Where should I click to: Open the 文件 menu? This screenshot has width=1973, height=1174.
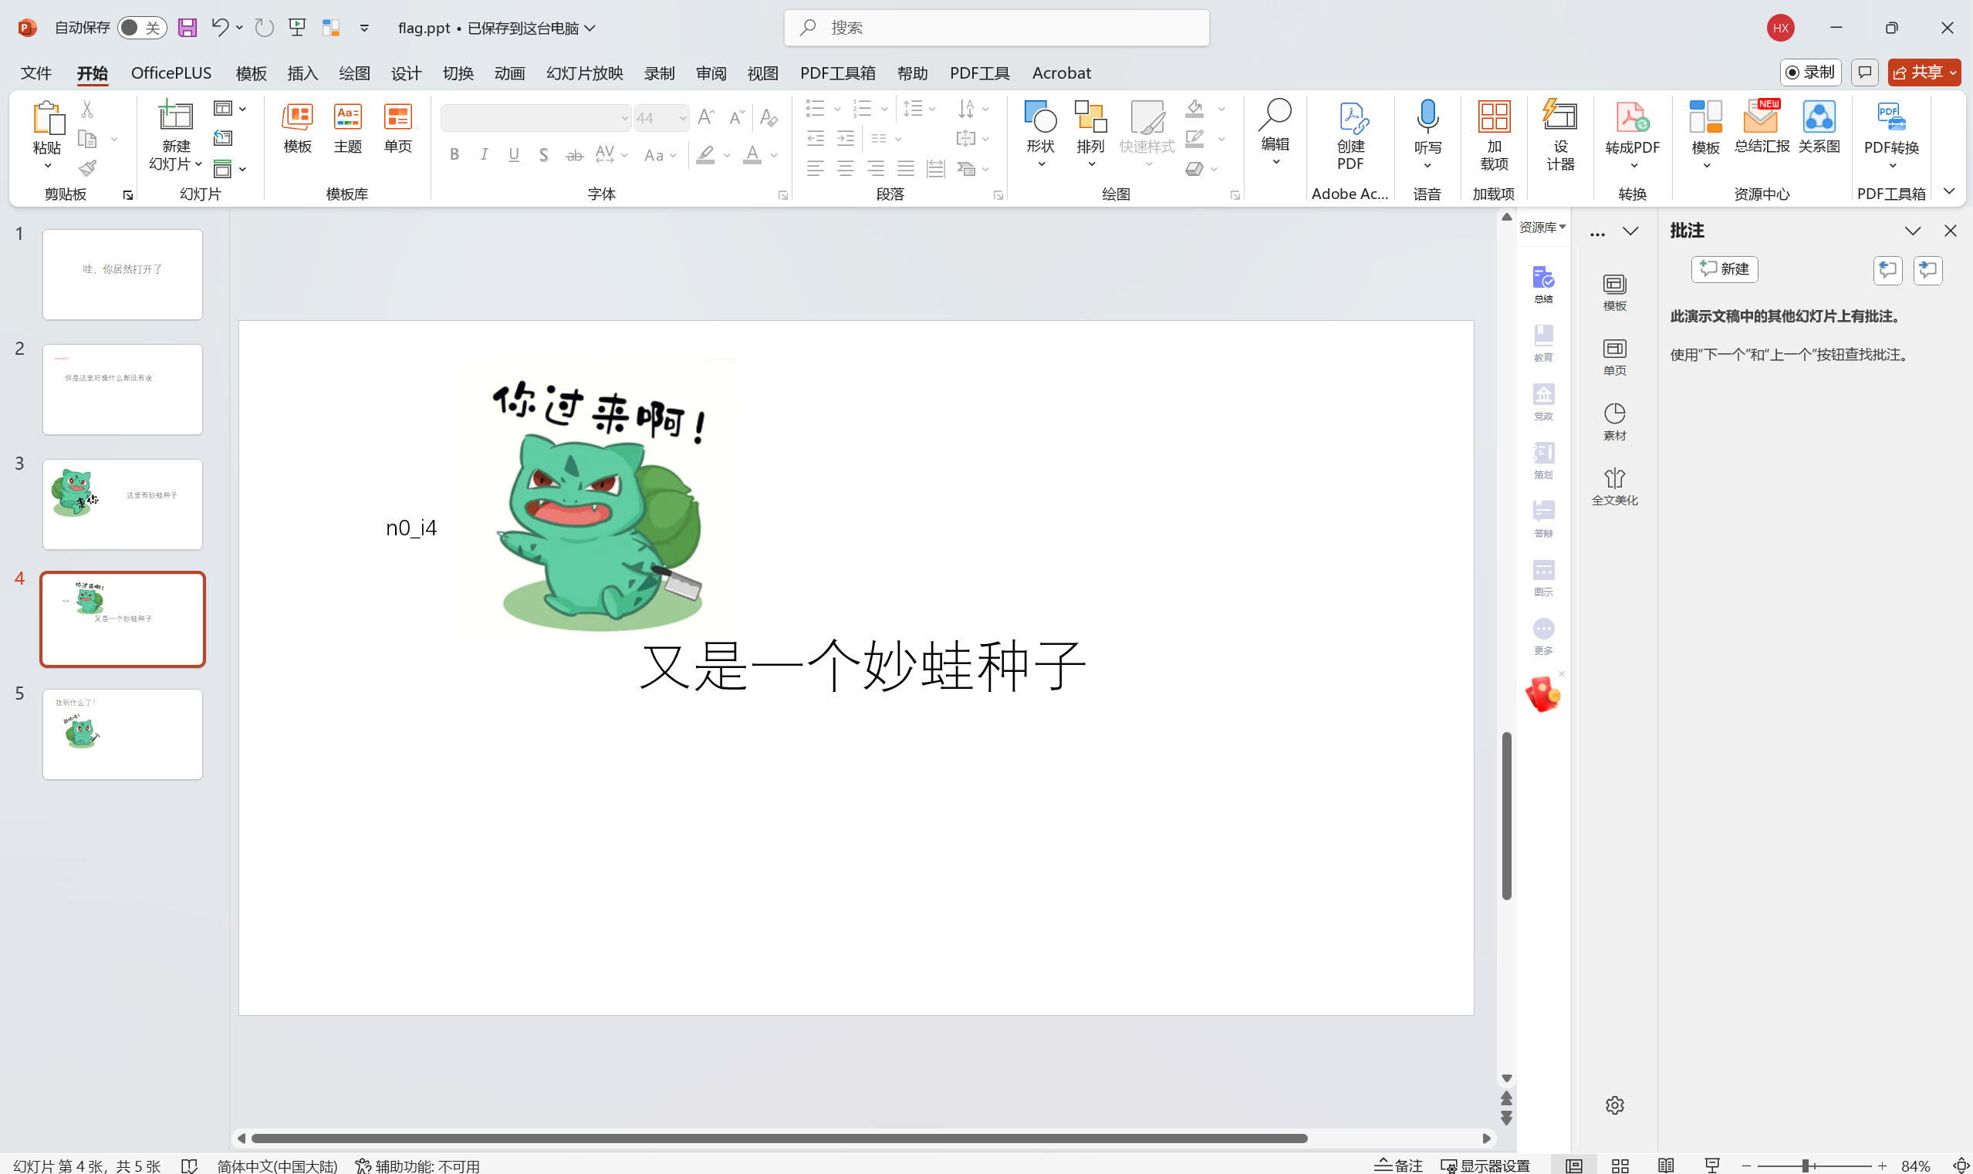pyautogui.click(x=36, y=73)
